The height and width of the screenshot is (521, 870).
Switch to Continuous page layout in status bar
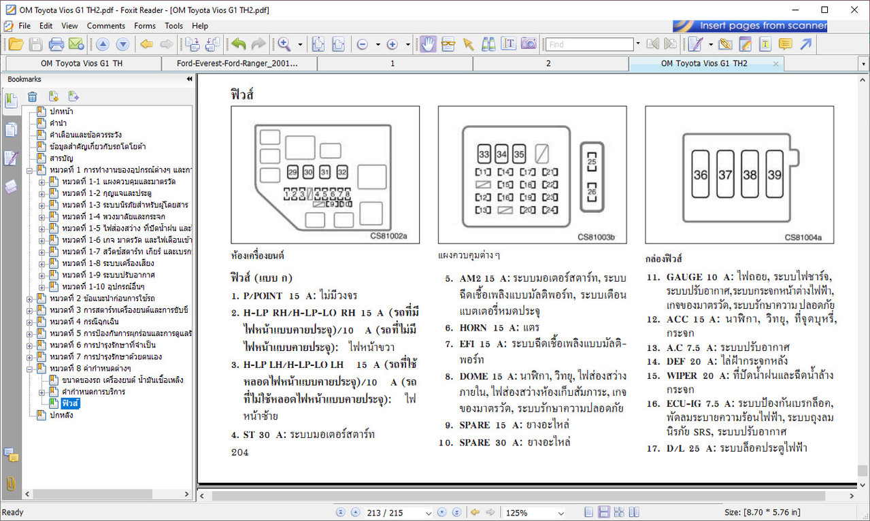click(603, 512)
